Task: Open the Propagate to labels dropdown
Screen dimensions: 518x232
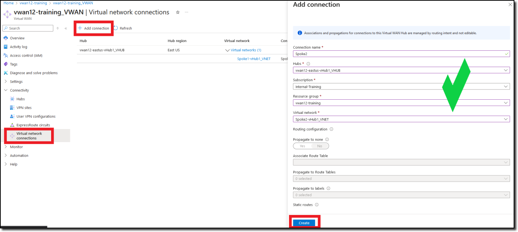Action: pyautogui.click(x=401, y=195)
